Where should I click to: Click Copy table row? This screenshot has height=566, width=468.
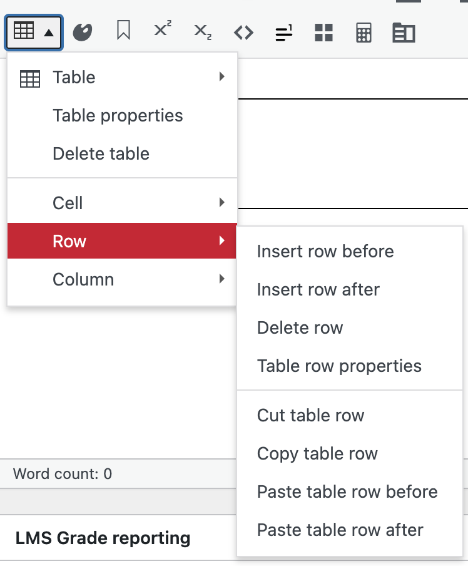317,454
